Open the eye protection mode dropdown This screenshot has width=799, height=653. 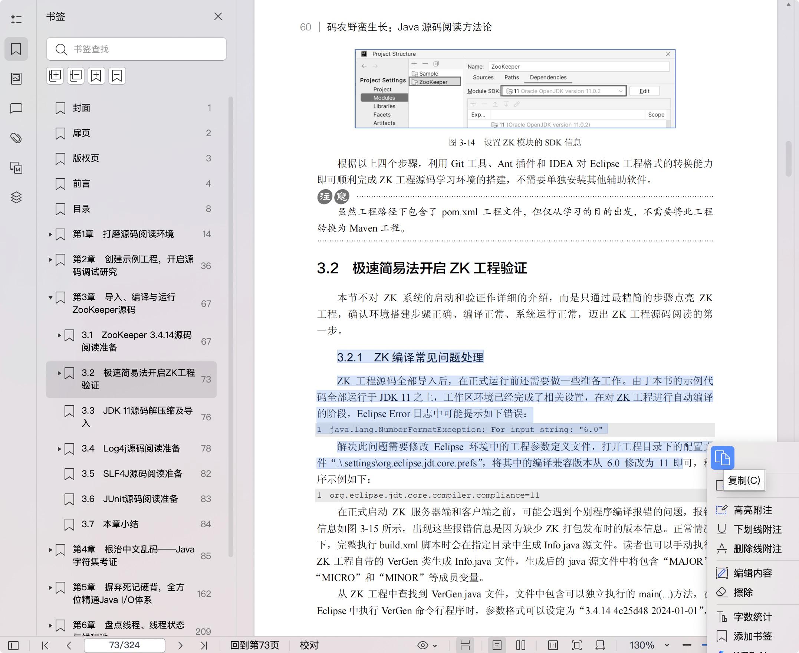click(427, 646)
